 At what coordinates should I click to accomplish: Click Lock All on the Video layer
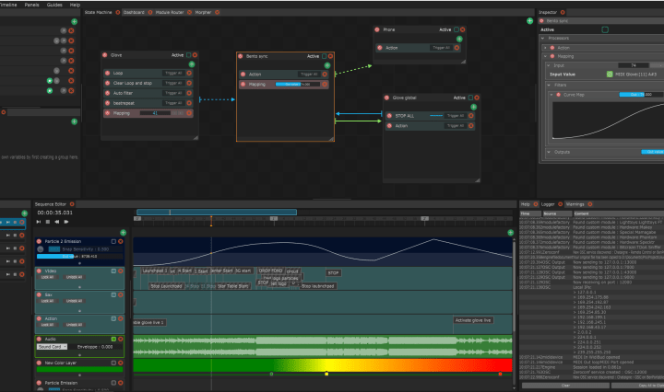(x=46, y=277)
